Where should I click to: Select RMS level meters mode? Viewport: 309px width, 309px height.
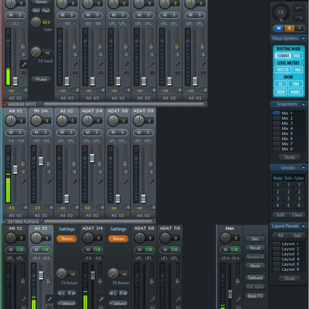tap(298, 70)
